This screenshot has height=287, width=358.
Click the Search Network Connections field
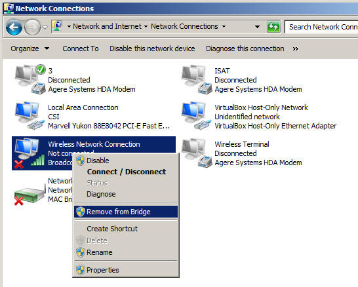[x=321, y=27]
